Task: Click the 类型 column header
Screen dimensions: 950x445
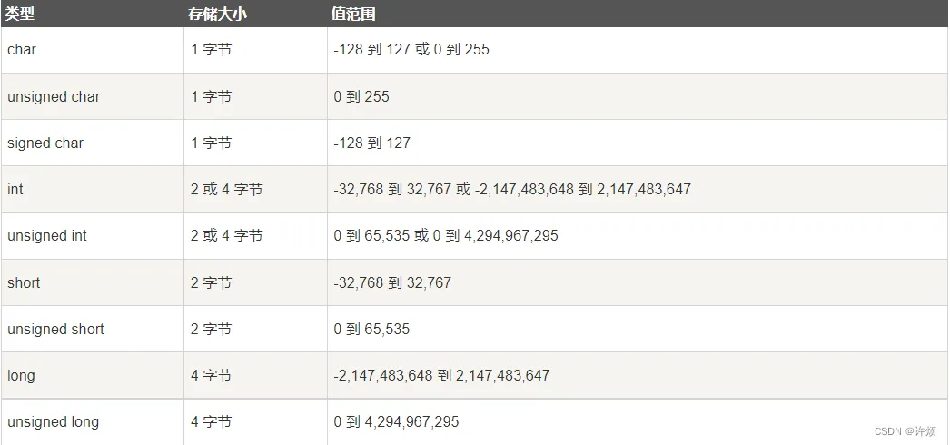Action: 22,15
